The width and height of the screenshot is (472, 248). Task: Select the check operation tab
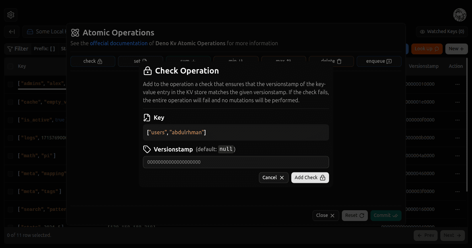pos(93,61)
